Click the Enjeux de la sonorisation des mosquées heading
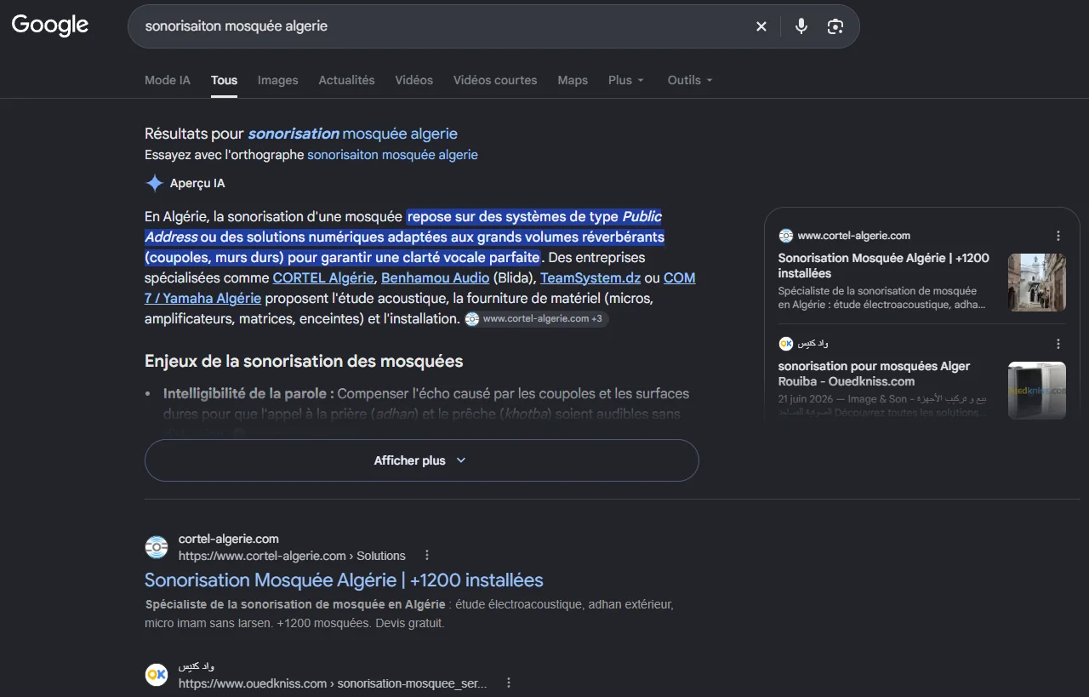 [x=304, y=362]
